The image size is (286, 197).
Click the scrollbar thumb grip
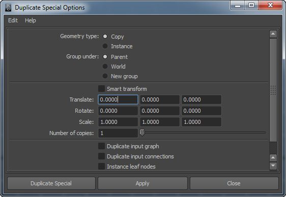point(273,90)
